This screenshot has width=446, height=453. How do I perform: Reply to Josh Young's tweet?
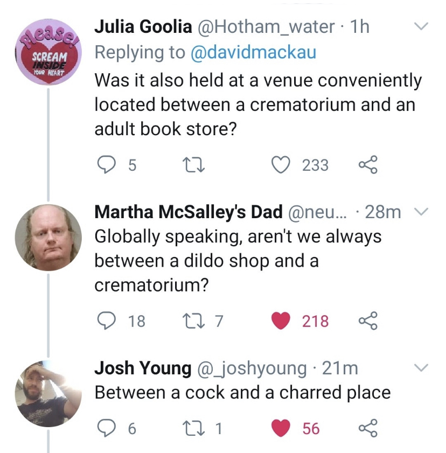coord(107,428)
